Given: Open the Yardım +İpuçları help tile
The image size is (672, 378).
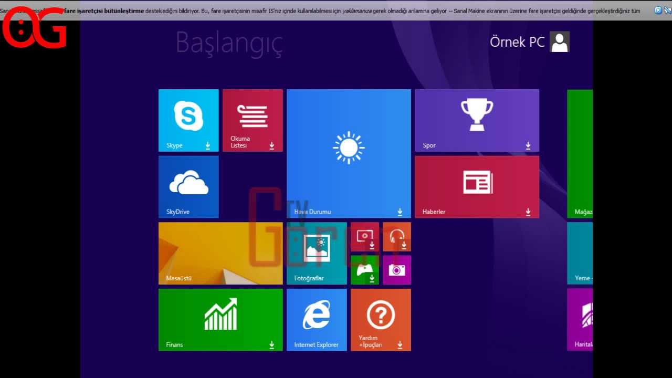Looking at the screenshot, I should [x=381, y=320].
